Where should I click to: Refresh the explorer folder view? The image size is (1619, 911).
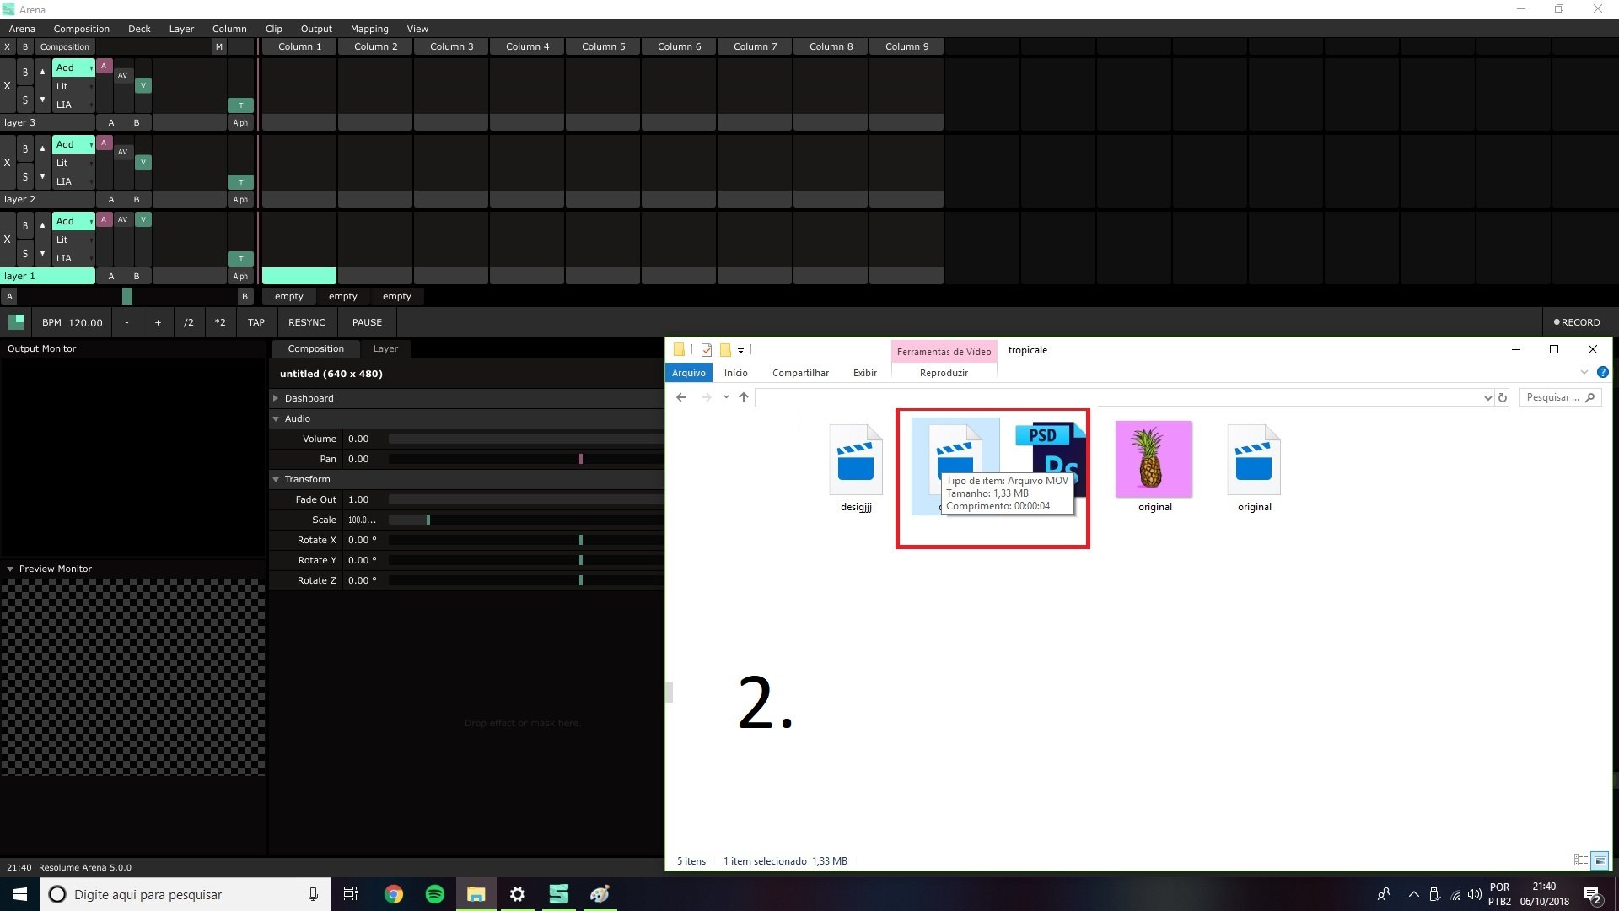coord(1502,398)
